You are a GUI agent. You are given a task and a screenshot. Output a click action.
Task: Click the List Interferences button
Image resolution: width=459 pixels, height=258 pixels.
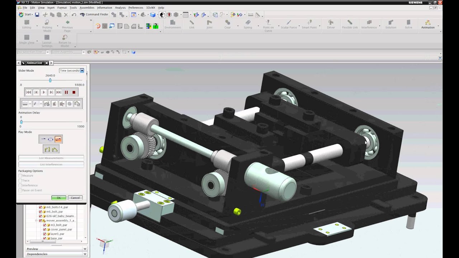coord(51,164)
